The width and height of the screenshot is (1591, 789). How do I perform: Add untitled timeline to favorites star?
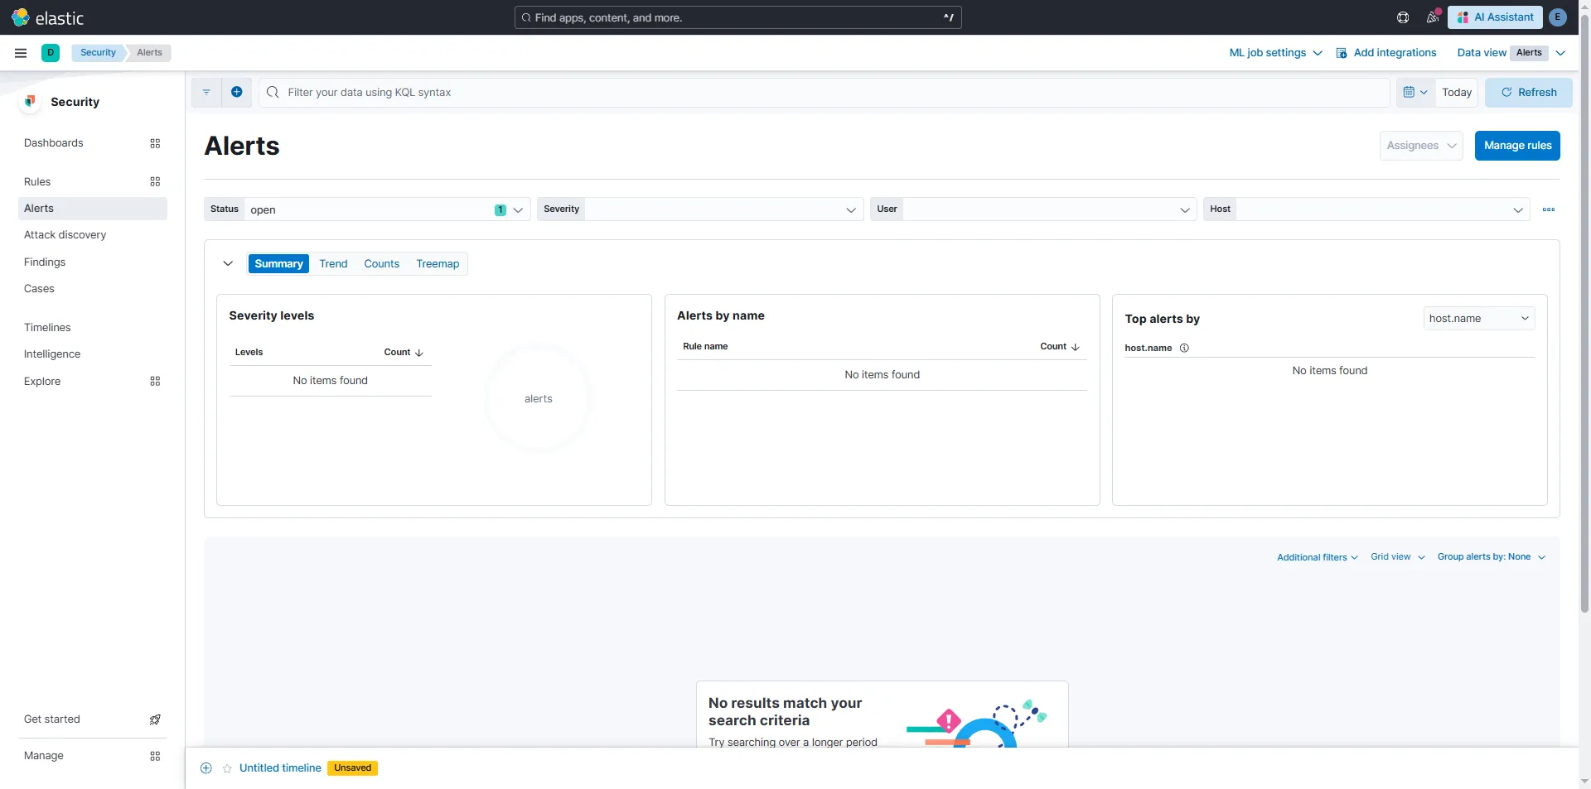click(227, 768)
